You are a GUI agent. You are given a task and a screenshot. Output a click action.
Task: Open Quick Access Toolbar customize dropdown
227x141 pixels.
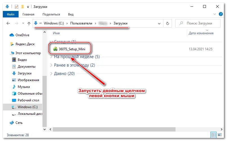coord(28,7)
